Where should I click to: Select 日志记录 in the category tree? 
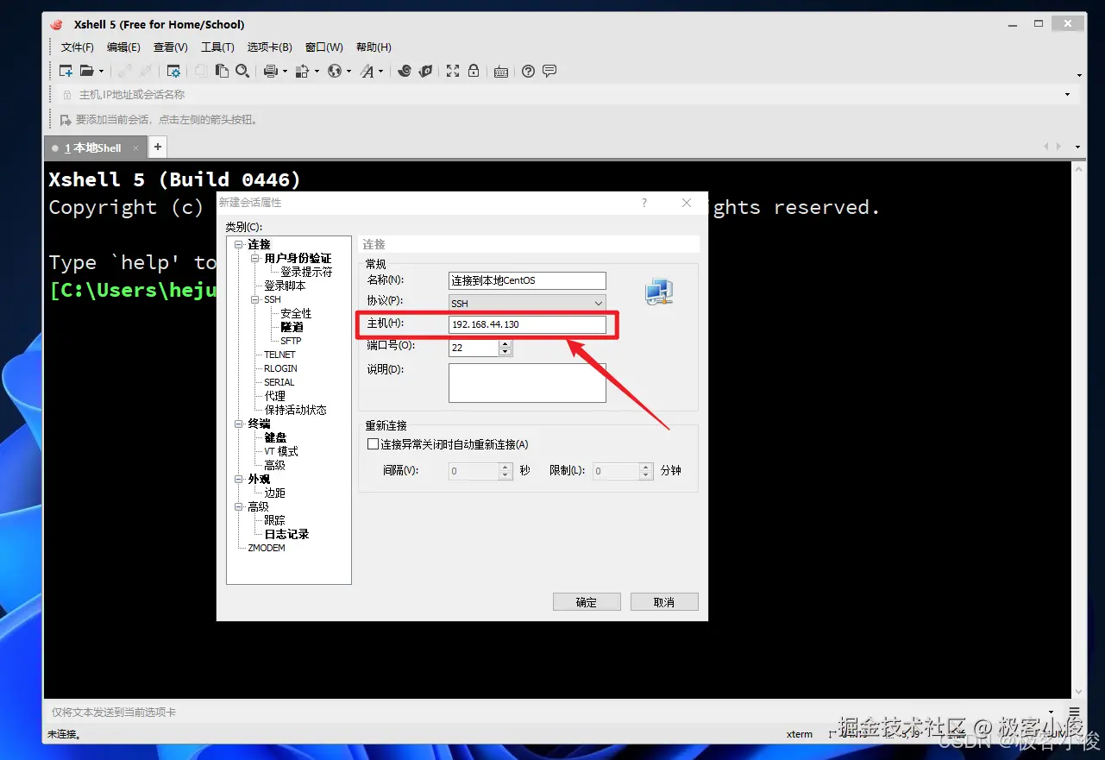coord(286,534)
